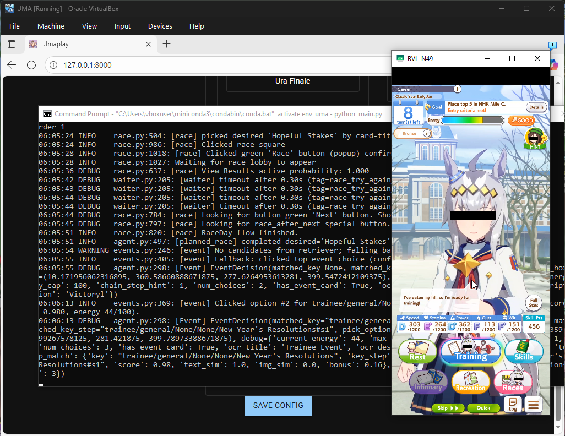Maximize the BVL-N49 window
The width and height of the screenshot is (565, 436).
[512, 58]
